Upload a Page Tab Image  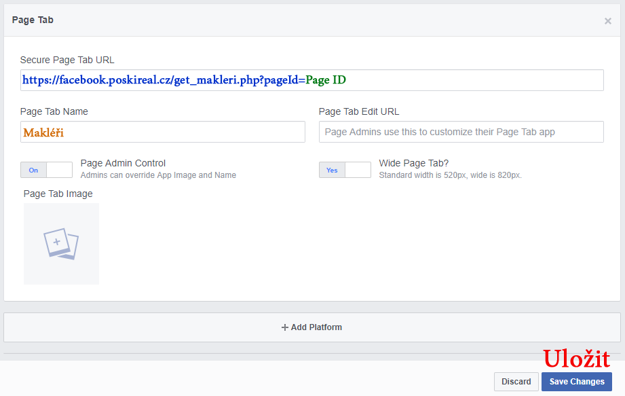click(61, 244)
